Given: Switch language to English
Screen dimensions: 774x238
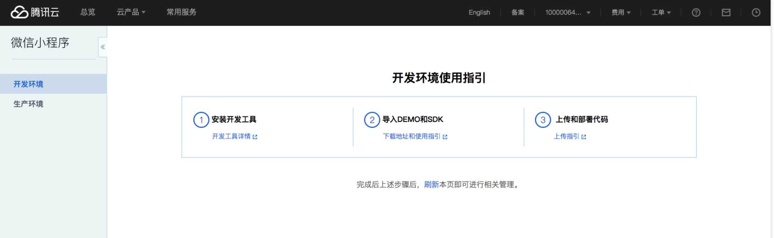Looking at the screenshot, I should coord(479,12).
